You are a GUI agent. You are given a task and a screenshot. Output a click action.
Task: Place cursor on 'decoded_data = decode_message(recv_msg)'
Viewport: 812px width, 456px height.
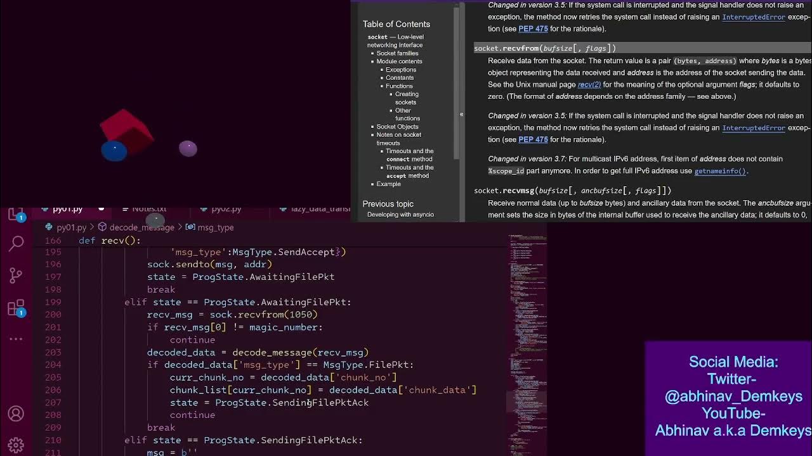pyautogui.click(x=258, y=352)
